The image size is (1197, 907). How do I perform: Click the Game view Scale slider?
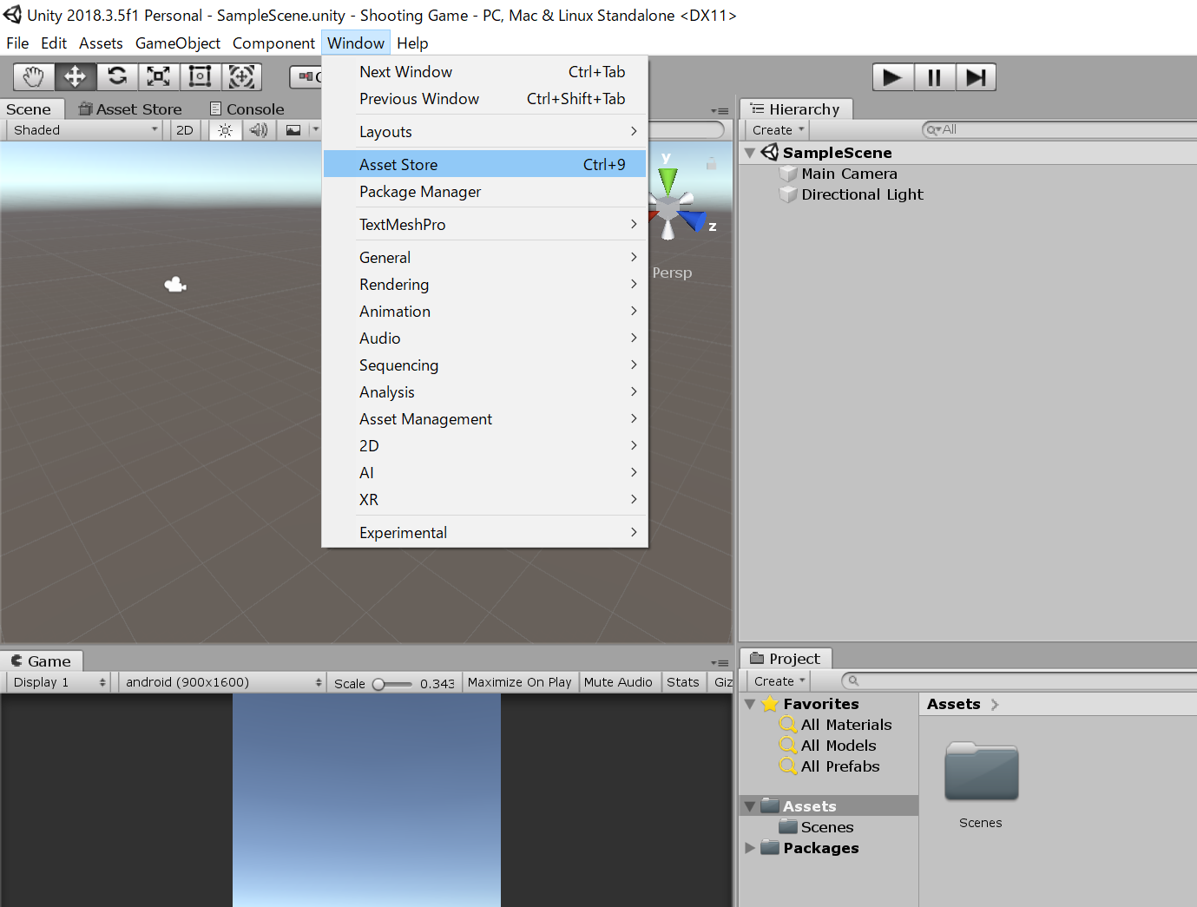[x=393, y=684]
